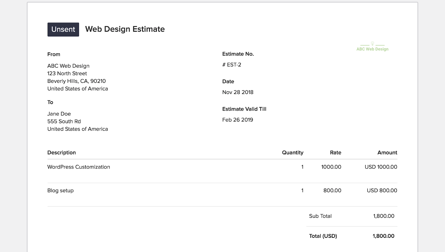Click the Total (USD) amount
The width and height of the screenshot is (445, 252).
click(x=384, y=236)
